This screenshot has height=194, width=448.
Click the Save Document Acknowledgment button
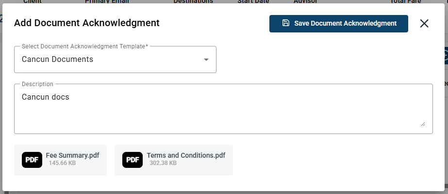[x=339, y=24]
